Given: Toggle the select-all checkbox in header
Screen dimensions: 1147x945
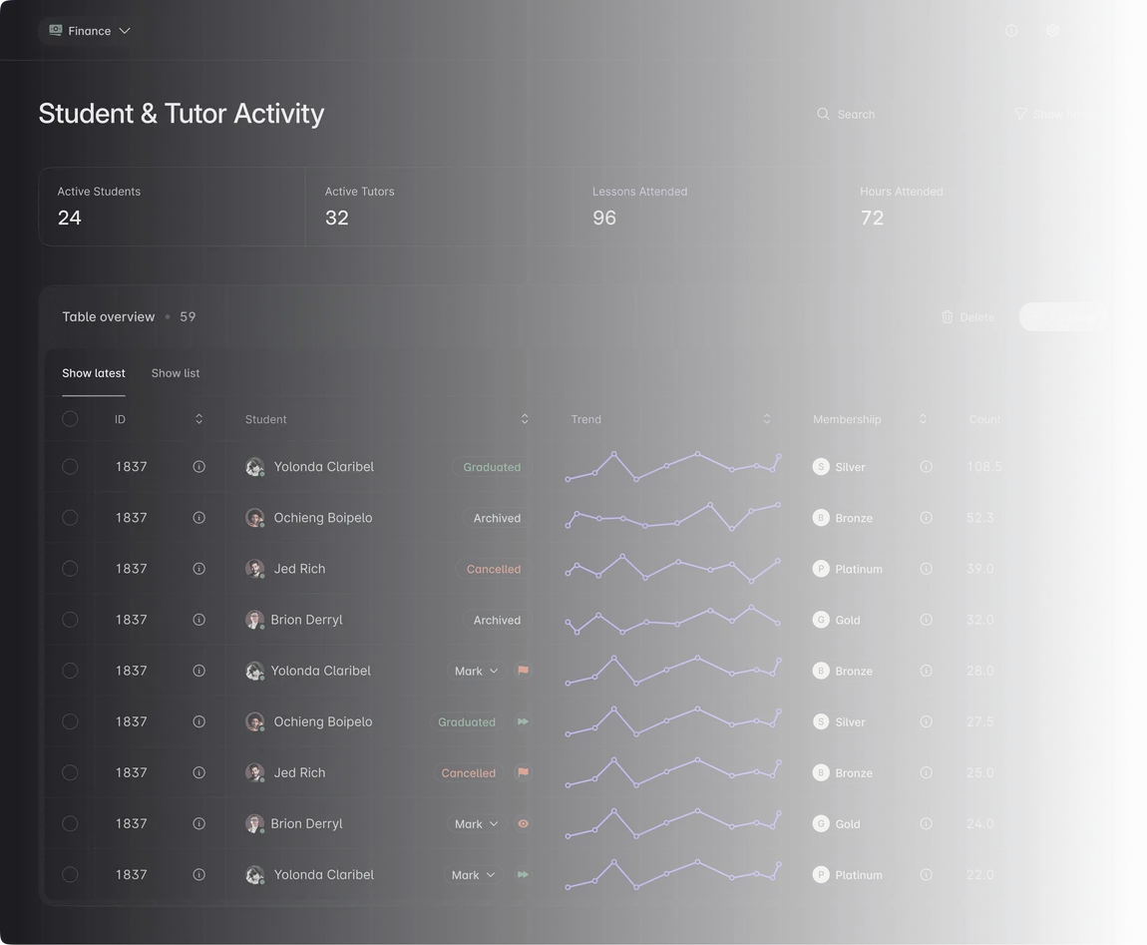Looking at the screenshot, I should pyautogui.click(x=70, y=419).
